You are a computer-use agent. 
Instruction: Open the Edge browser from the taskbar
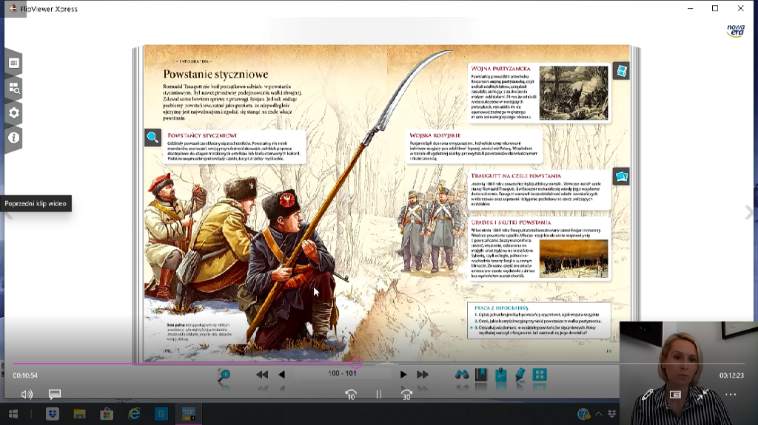pyautogui.click(x=134, y=414)
